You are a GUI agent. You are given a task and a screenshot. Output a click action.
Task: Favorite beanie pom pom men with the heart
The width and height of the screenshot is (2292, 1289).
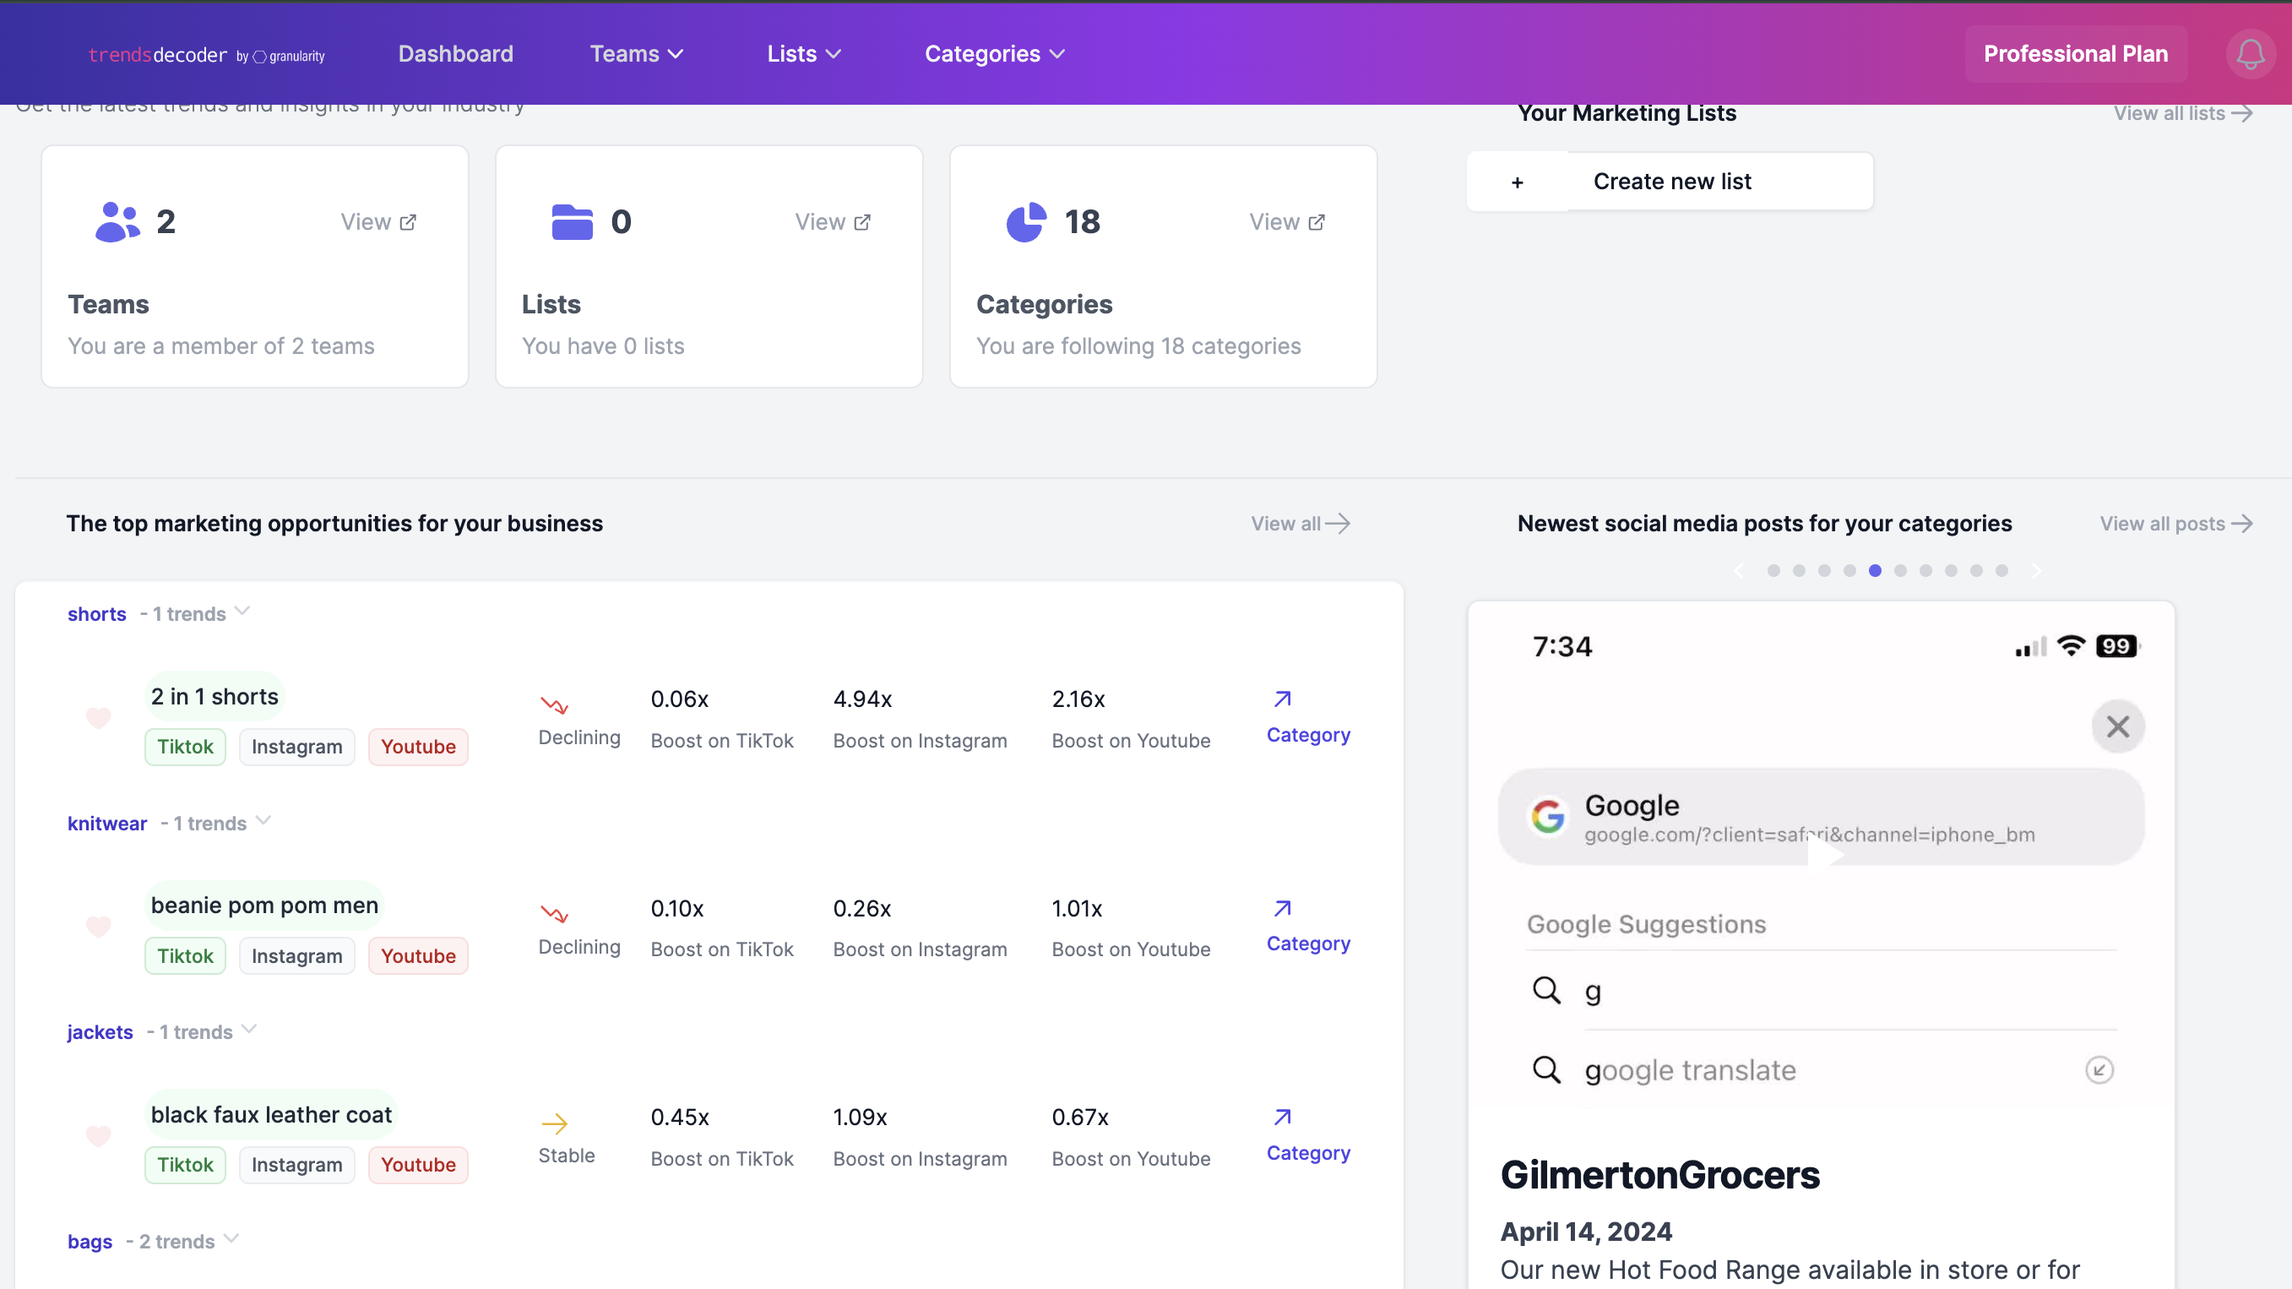(98, 926)
